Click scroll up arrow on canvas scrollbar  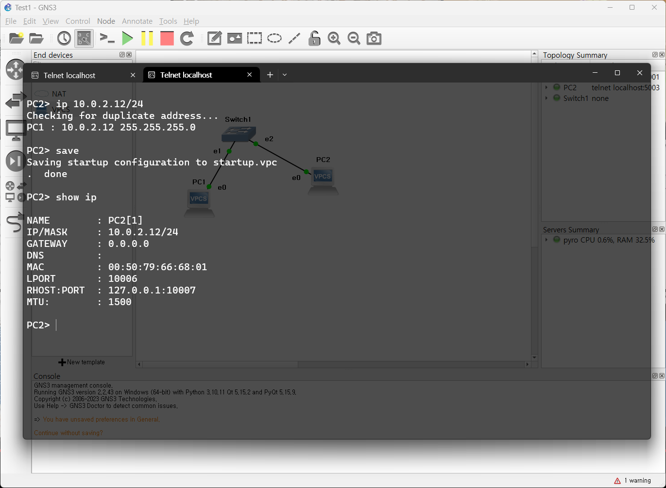(x=534, y=54)
